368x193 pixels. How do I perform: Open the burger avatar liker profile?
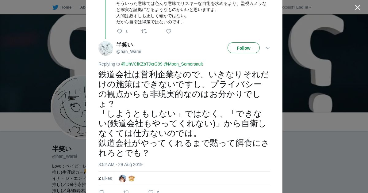(x=132, y=179)
